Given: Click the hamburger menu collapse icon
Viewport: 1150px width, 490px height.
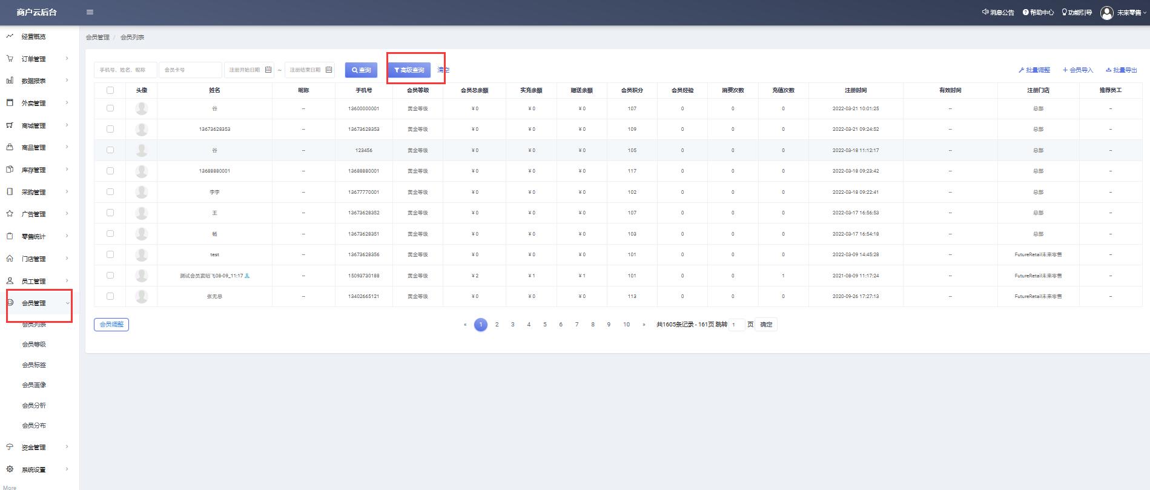Looking at the screenshot, I should point(90,12).
